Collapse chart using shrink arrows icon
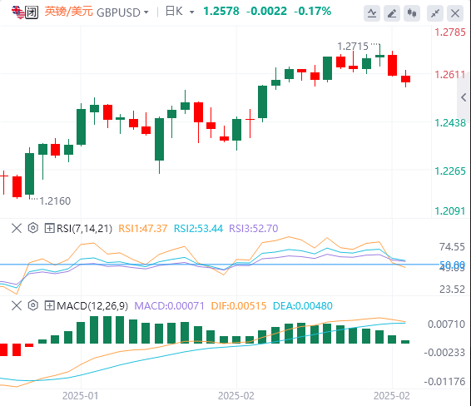Viewport: 471px width, 406px height. [x=435, y=13]
